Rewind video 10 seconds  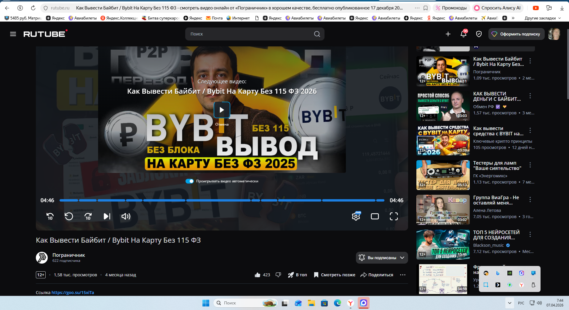(x=50, y=216)
